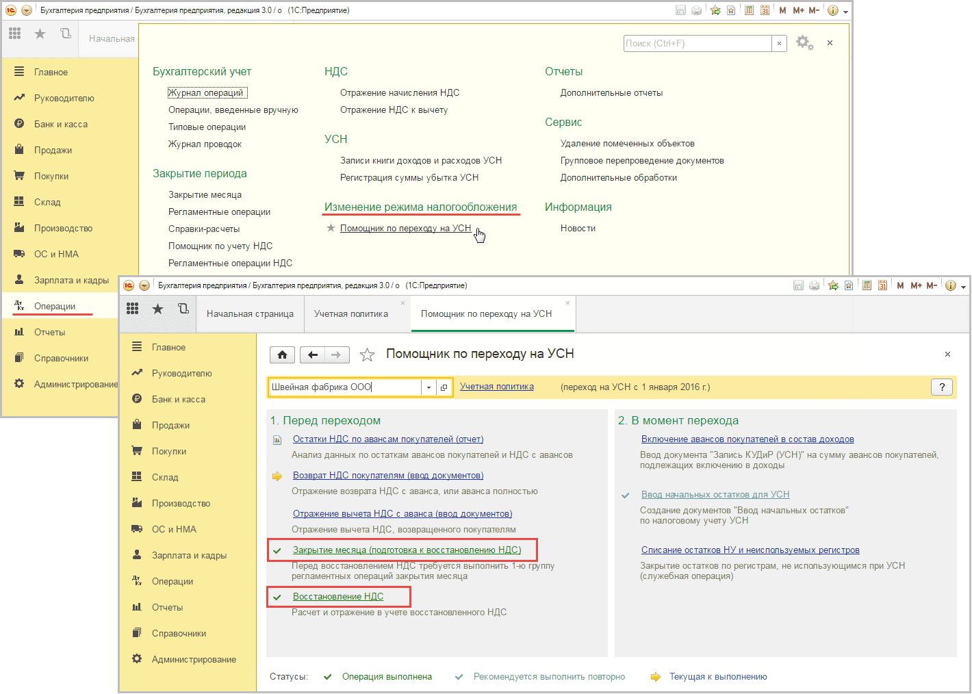This screenshot has height=694, width=972.
Task: Open Зарплата и кадры in the front window sidebar
Action: click(x=189, y=556)
